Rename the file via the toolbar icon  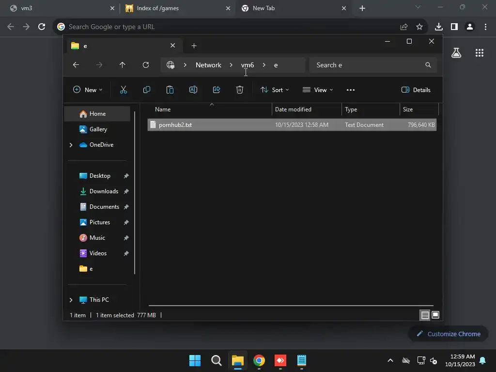[x=193, y=90]
